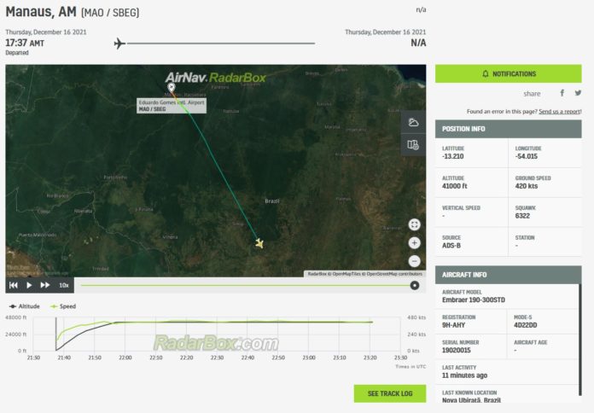Viewport: 594px width, 413px height.
Task: Click the airplane icon on route line
Action: tap(119, 44)
